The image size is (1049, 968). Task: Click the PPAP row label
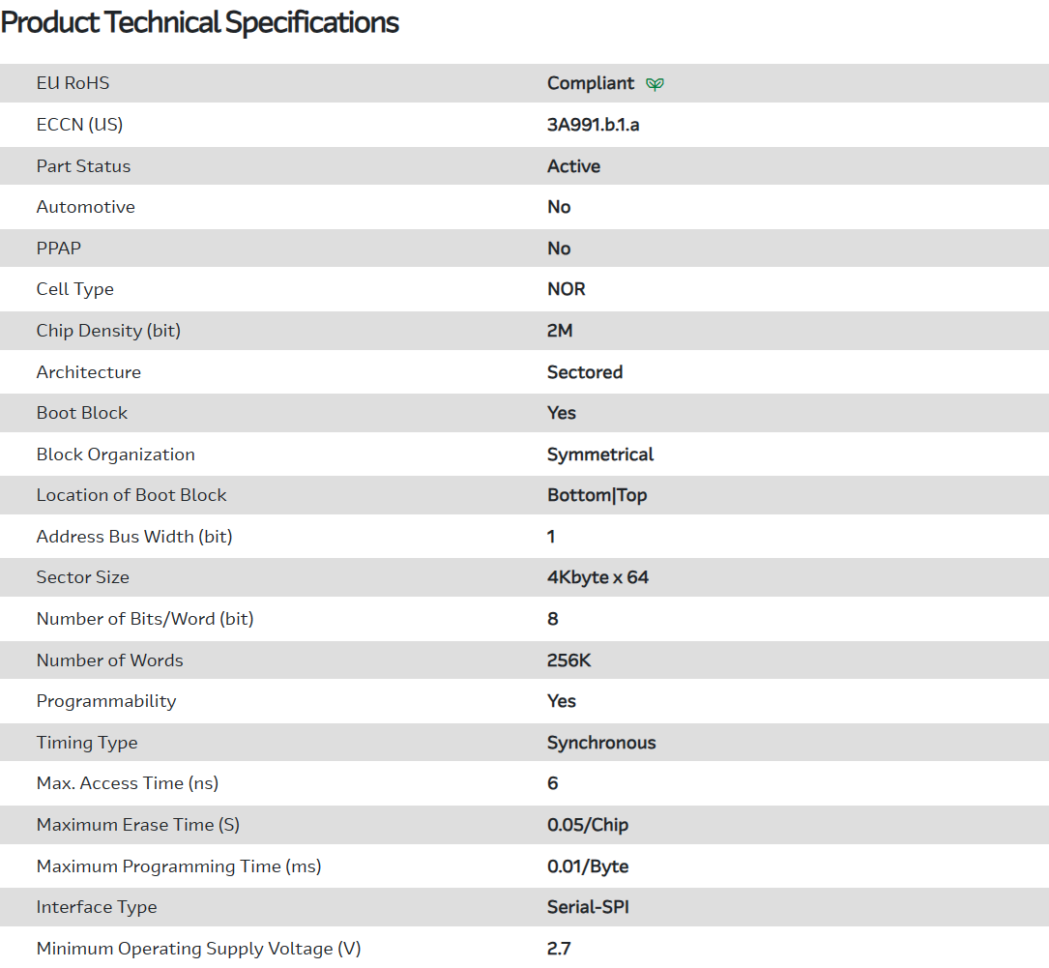point(58,249)
